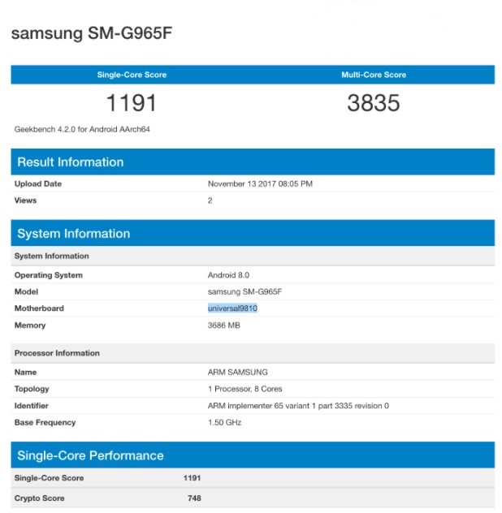Click the Memory label
This screenshot has width=502, height=513.
point(30,325)
